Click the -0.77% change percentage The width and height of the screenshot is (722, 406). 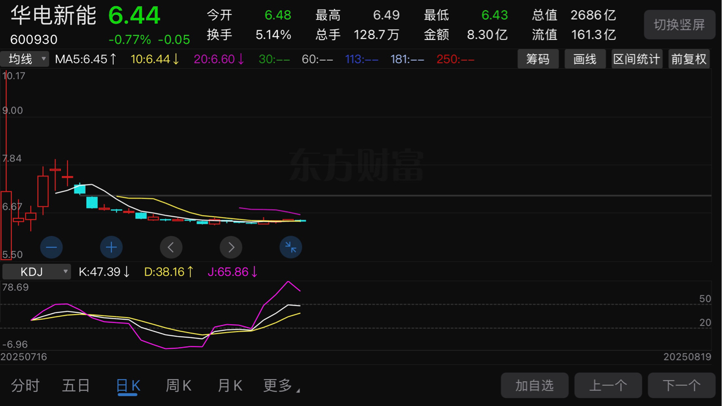[129, 40]
